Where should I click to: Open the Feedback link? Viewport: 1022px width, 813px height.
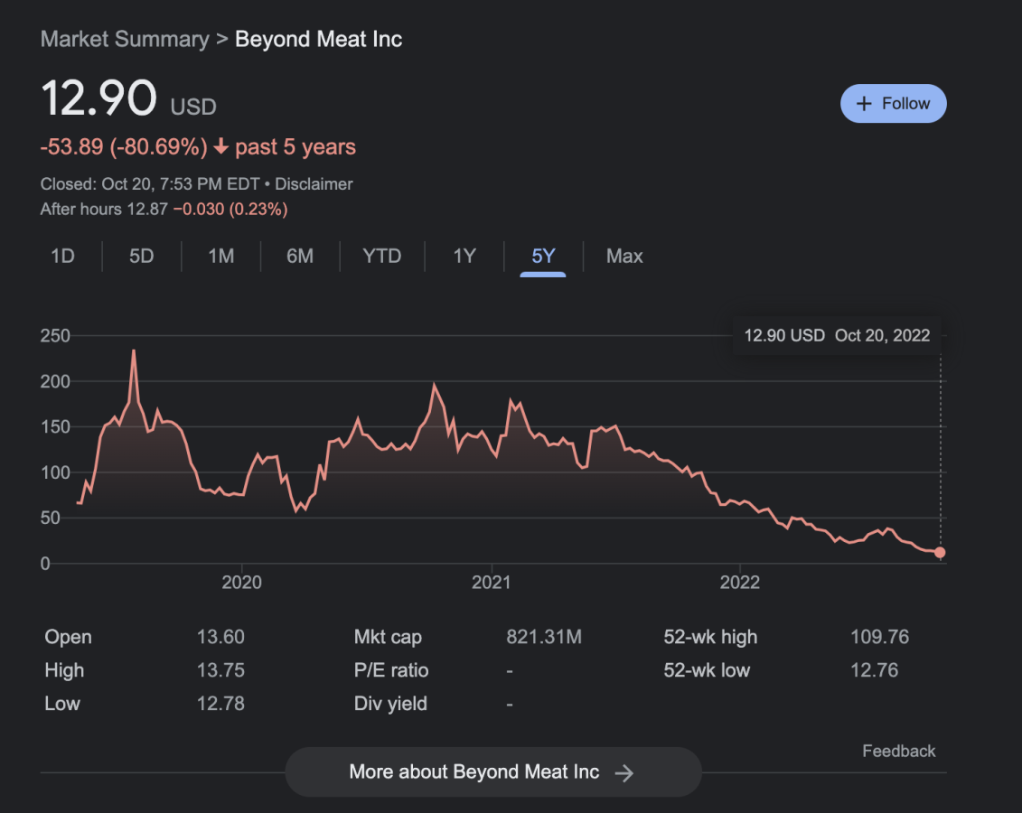(899, 751)
